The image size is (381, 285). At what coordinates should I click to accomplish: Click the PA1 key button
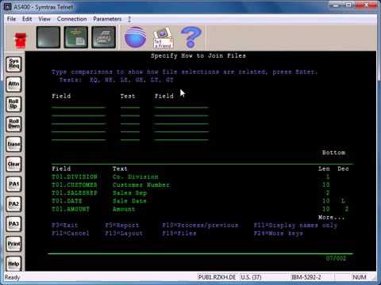(14, 184)
